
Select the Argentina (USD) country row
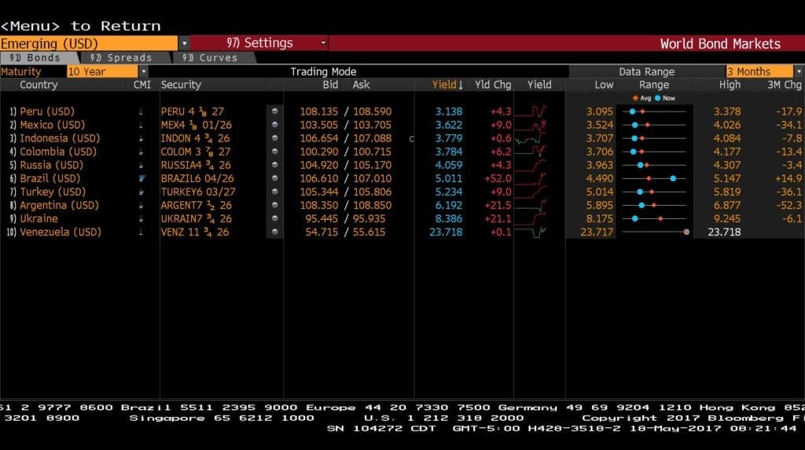(59, 205)
